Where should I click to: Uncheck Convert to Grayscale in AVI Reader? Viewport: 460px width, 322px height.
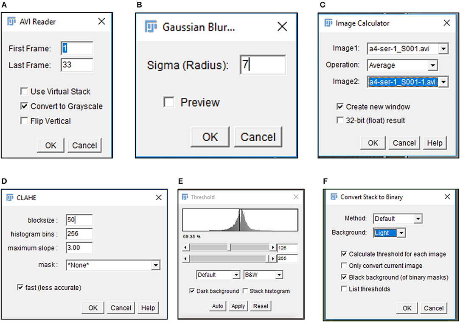pyautogui.click(x=24, y=106)
